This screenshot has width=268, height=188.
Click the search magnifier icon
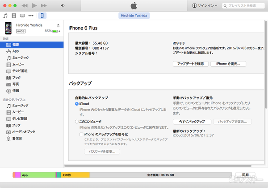(x=225, y=6)
